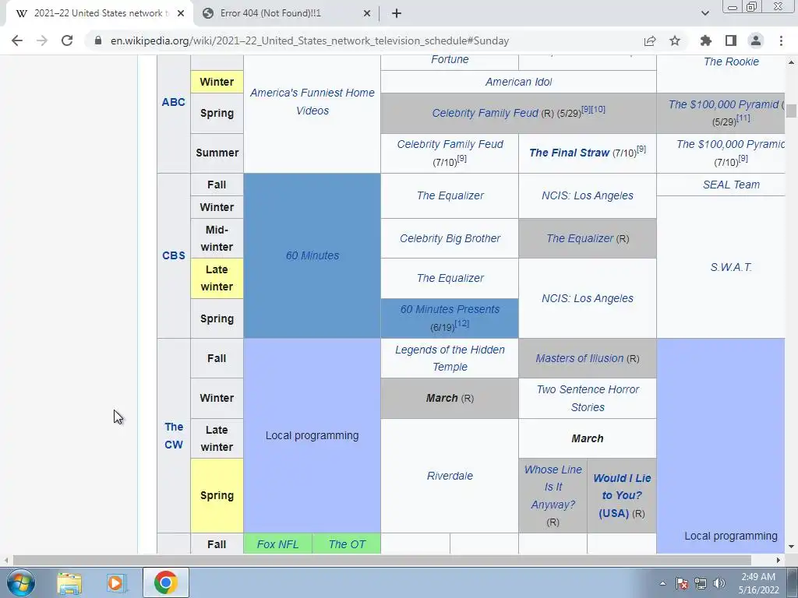Open America's Funniest Home Videos link
The image size is (798, 598).
click(x=312, y=102)
